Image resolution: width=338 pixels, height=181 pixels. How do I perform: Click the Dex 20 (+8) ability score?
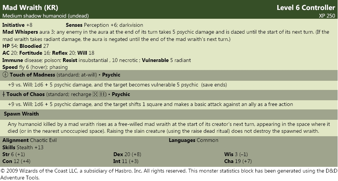click(x=127, y=154)
